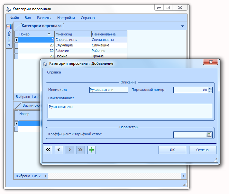229x194 pixels.
Task: Go to next record arrow button
Action: point(70,150)
